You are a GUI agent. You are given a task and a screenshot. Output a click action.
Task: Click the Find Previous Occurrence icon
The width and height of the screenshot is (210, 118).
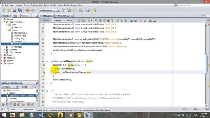click(x=100, y=21)
